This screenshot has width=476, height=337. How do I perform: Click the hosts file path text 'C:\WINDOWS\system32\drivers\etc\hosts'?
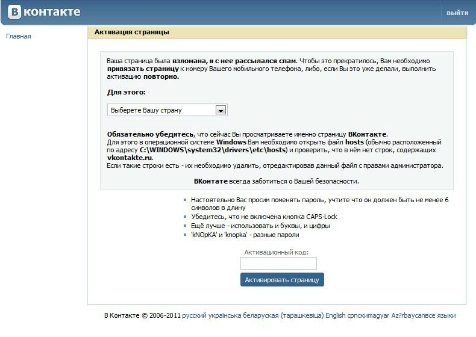click(x=213, y=150)
